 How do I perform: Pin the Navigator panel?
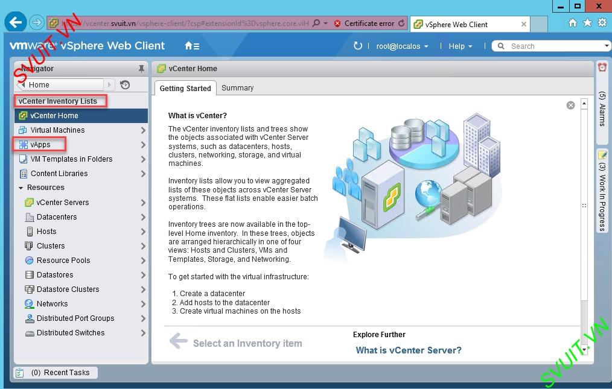(141, 69)
